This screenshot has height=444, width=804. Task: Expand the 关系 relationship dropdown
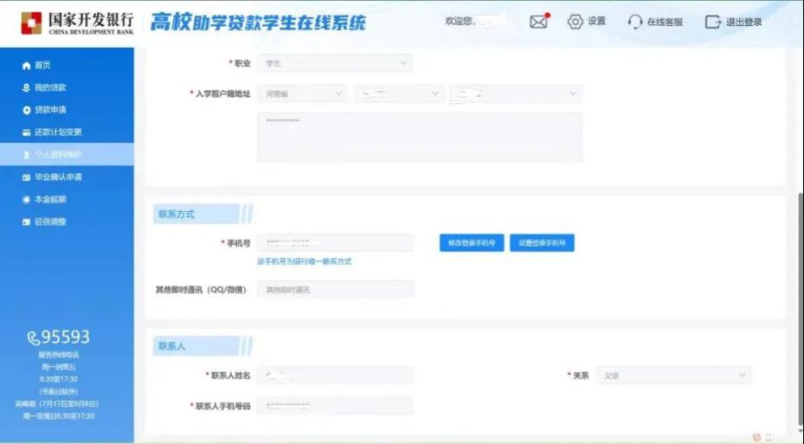(672, 376)
